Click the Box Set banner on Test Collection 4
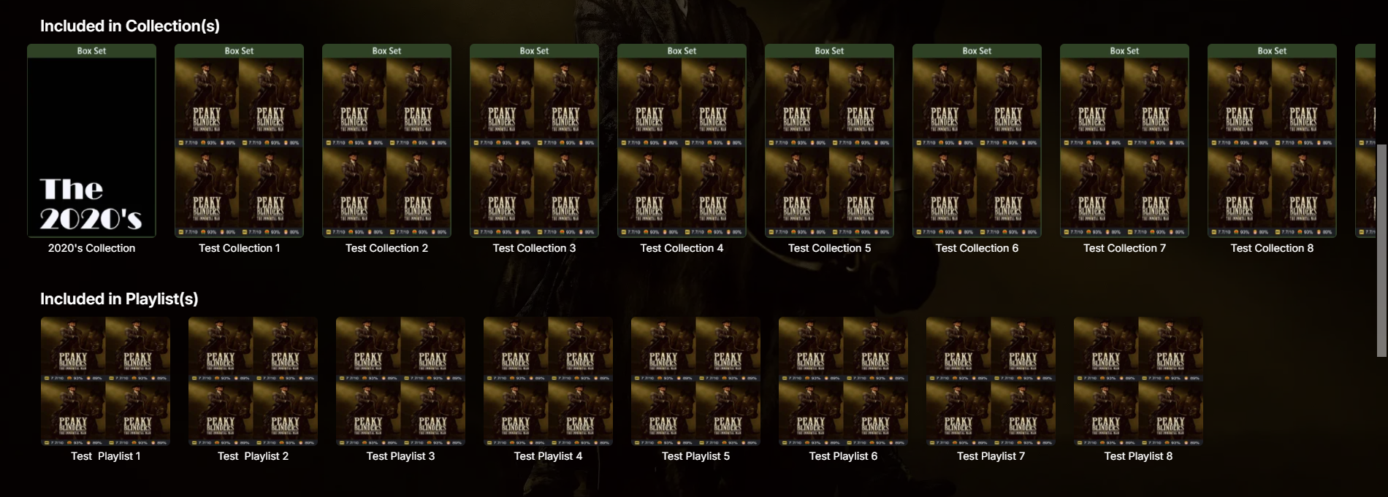This screenshot has height=497, width=1388. (x=682, y=51)
